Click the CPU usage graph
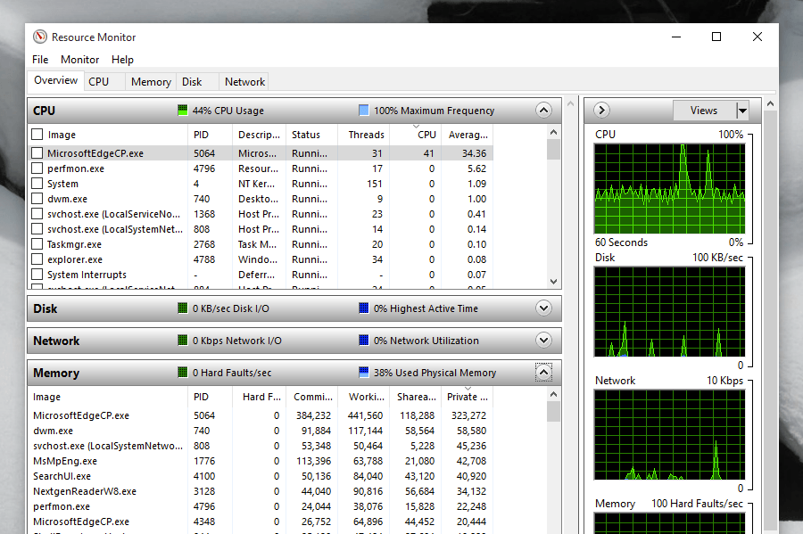Viewport: 803px width, 534px height. 669,189
